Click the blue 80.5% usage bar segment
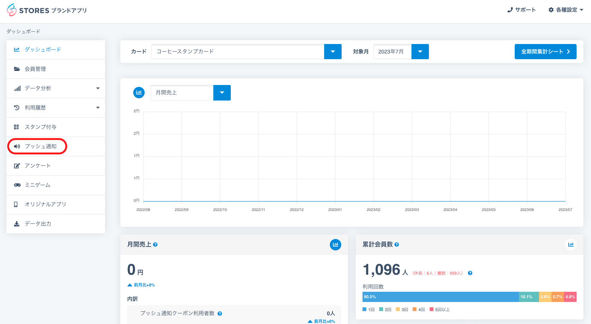 click(x=440, y=297)
